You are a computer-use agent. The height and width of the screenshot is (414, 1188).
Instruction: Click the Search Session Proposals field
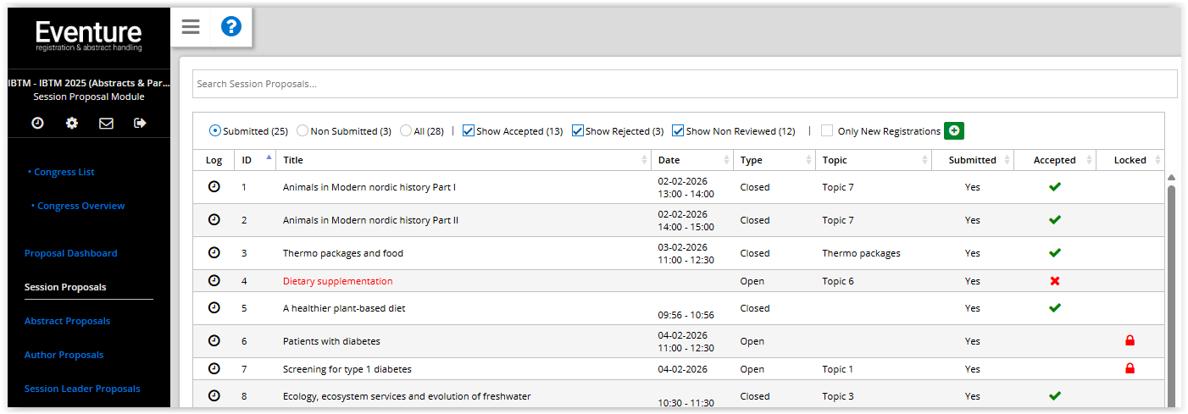(x=684, y=84)
